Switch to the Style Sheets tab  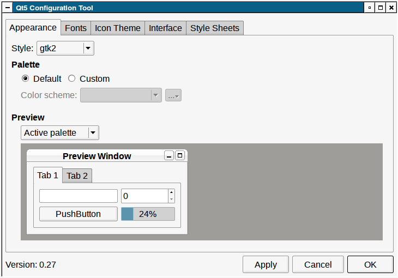(x=215, y=28)
